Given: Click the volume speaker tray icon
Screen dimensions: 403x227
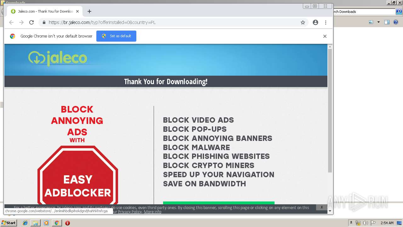Looking at the screenshot, I should pyautogui.click(x=366, y=223).
